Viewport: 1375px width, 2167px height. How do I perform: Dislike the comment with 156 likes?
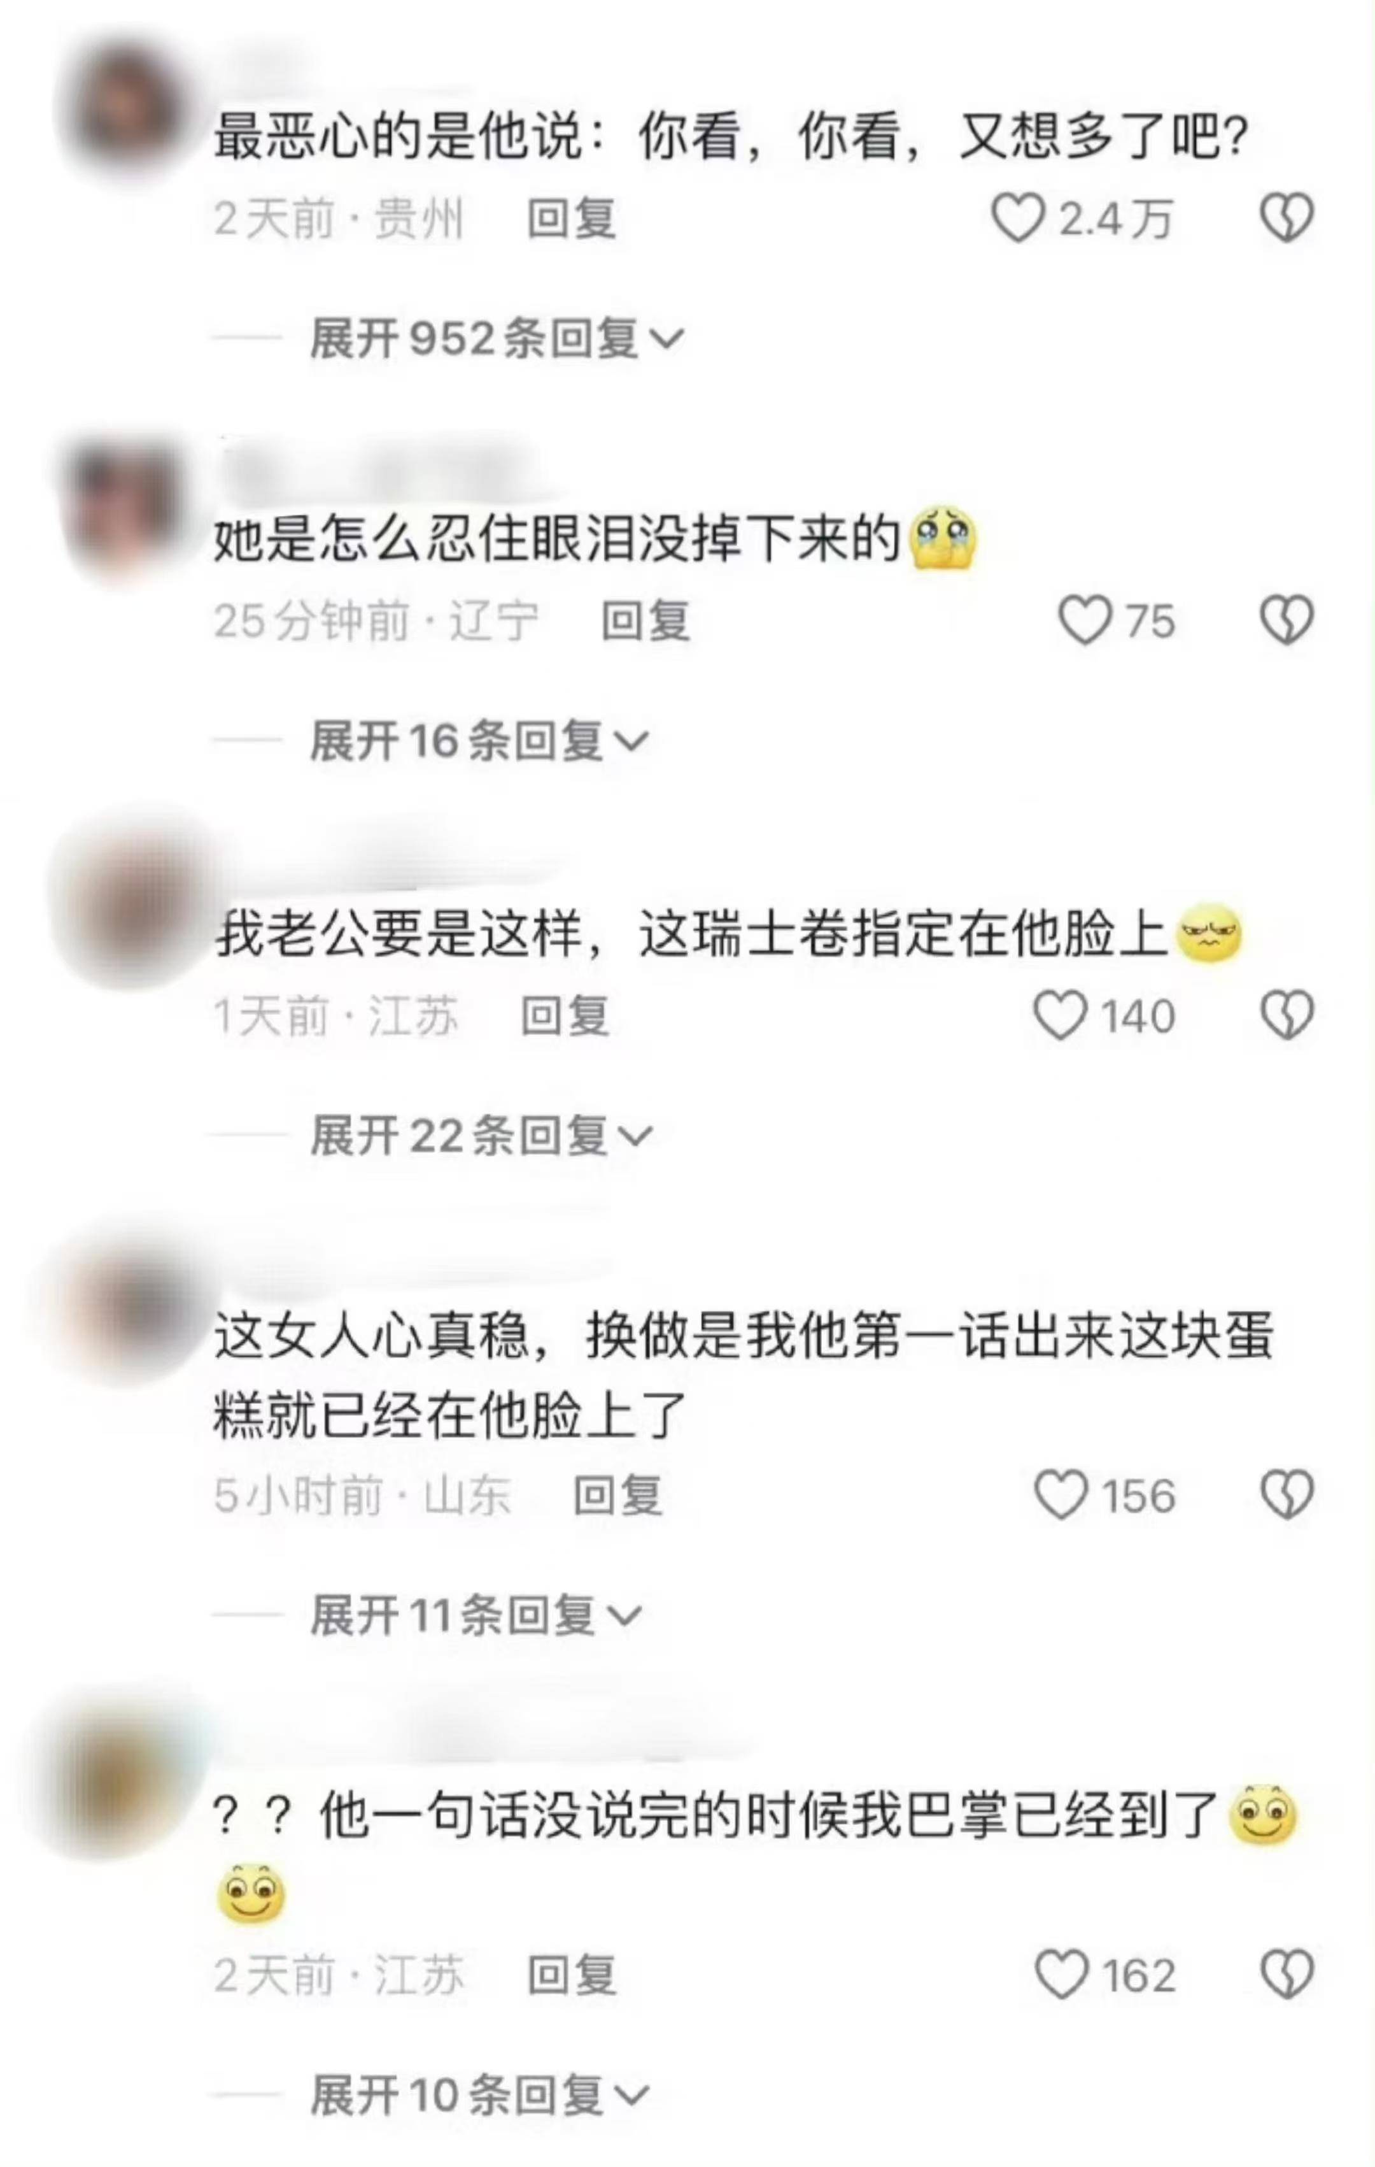pyautogui.click(x=1287, y=1496)
